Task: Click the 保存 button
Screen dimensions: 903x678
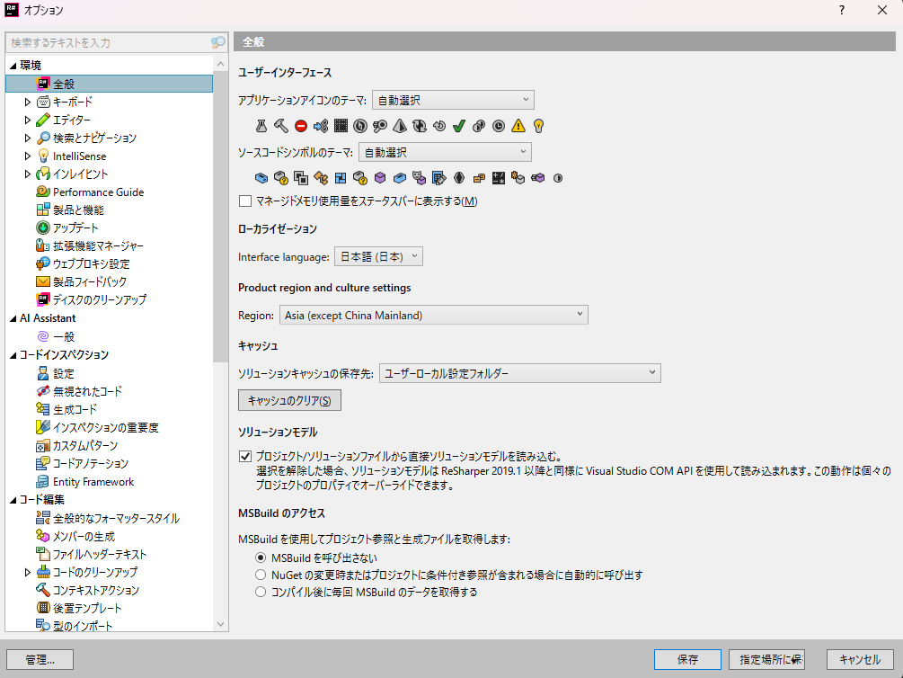Action: pyautogui.click(x=687, y=659)
